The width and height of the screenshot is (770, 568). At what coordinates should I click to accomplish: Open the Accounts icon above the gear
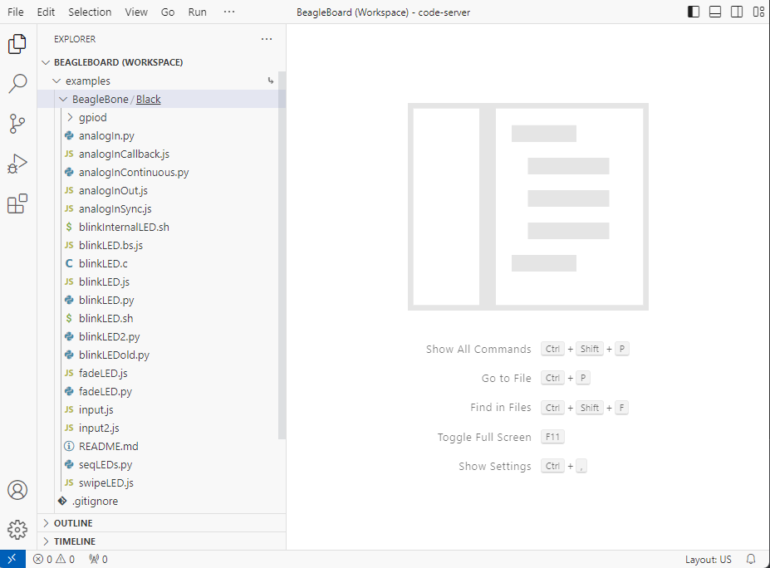(17, 490)
